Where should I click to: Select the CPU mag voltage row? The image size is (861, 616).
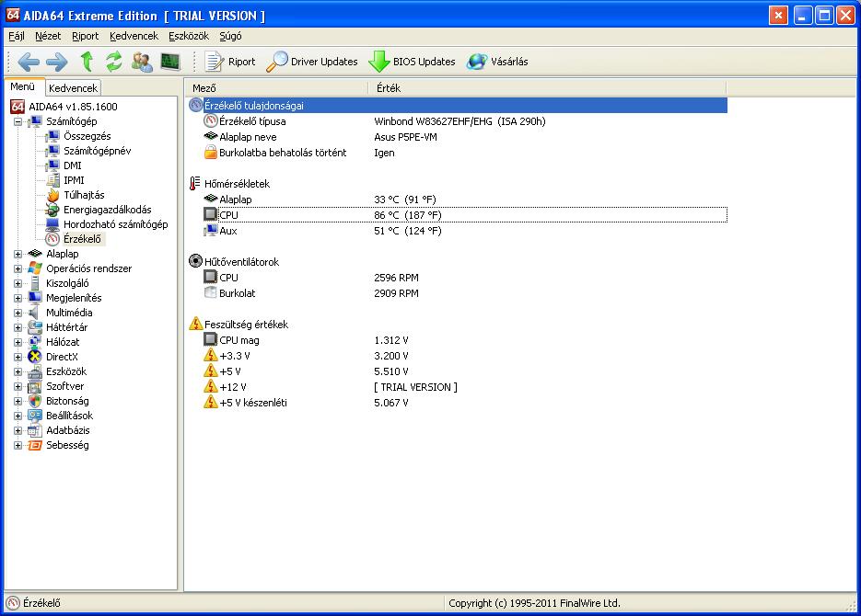tap(465, 340)
